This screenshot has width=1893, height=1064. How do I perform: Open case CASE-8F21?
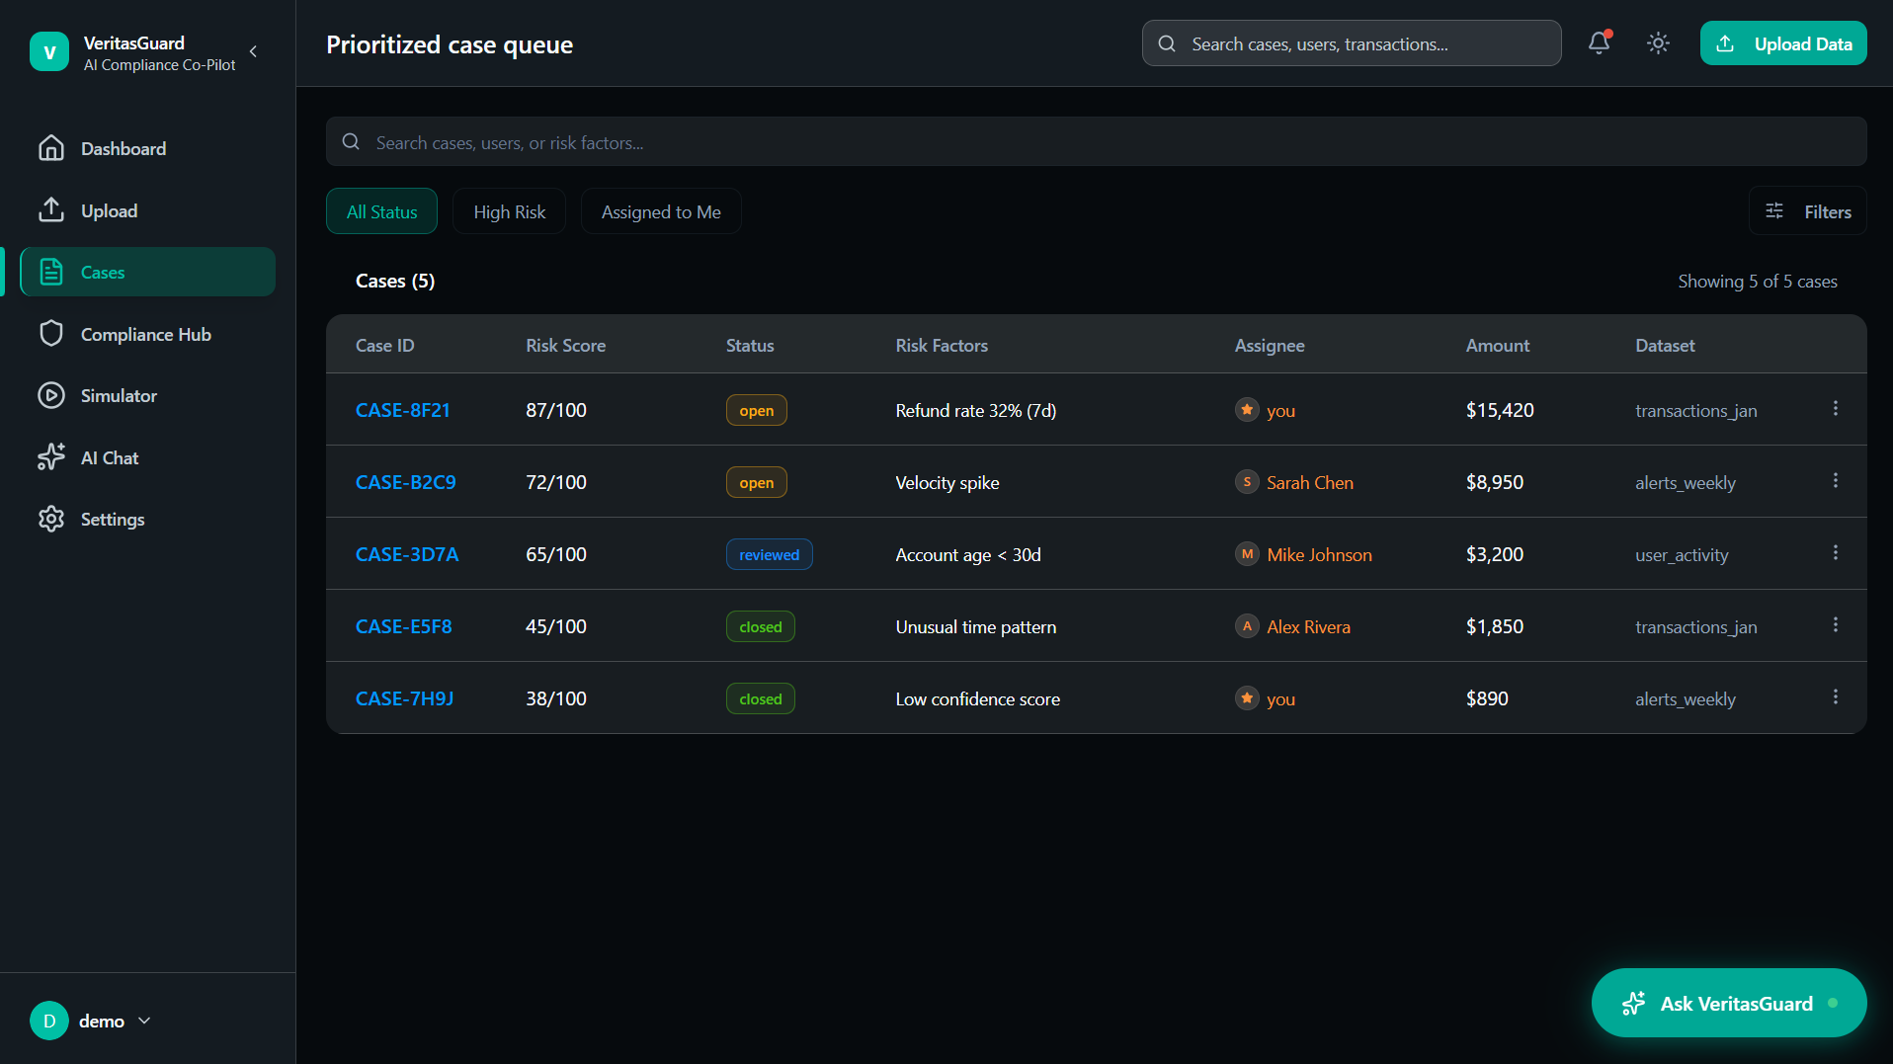[x=403, y=410]
